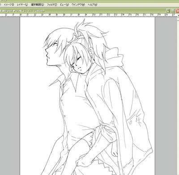
Task: Open the イメージ (Image) menu
Action: tap(9, 4)
